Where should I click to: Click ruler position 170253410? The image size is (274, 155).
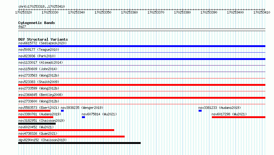click(262, 12)
